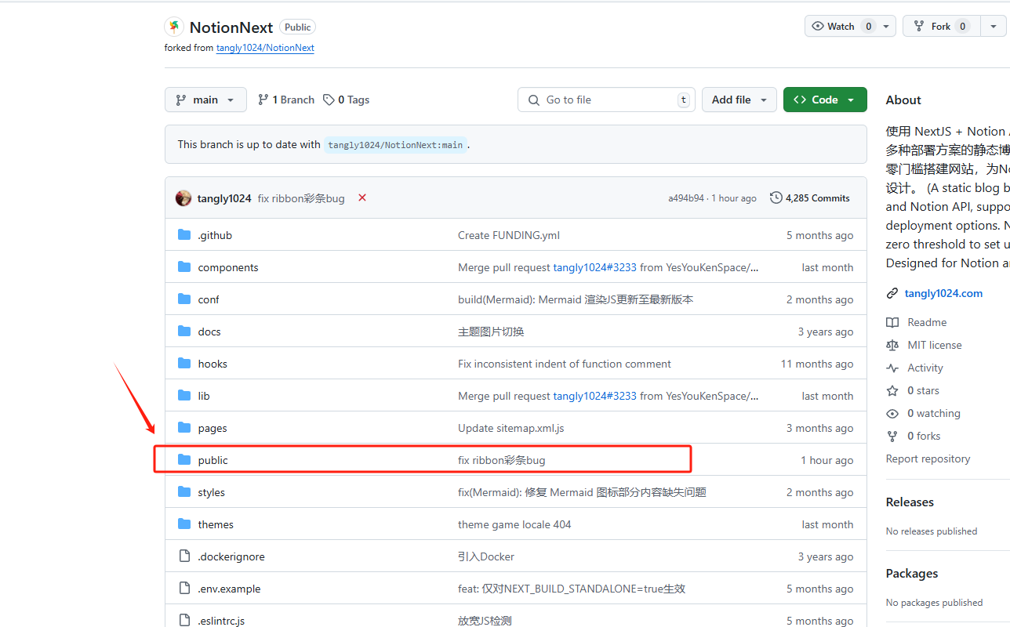The width and height of the screenshot is (1010, 627).
Task: Click the Update sitemap.xml.js commit message
Action: 511,428
